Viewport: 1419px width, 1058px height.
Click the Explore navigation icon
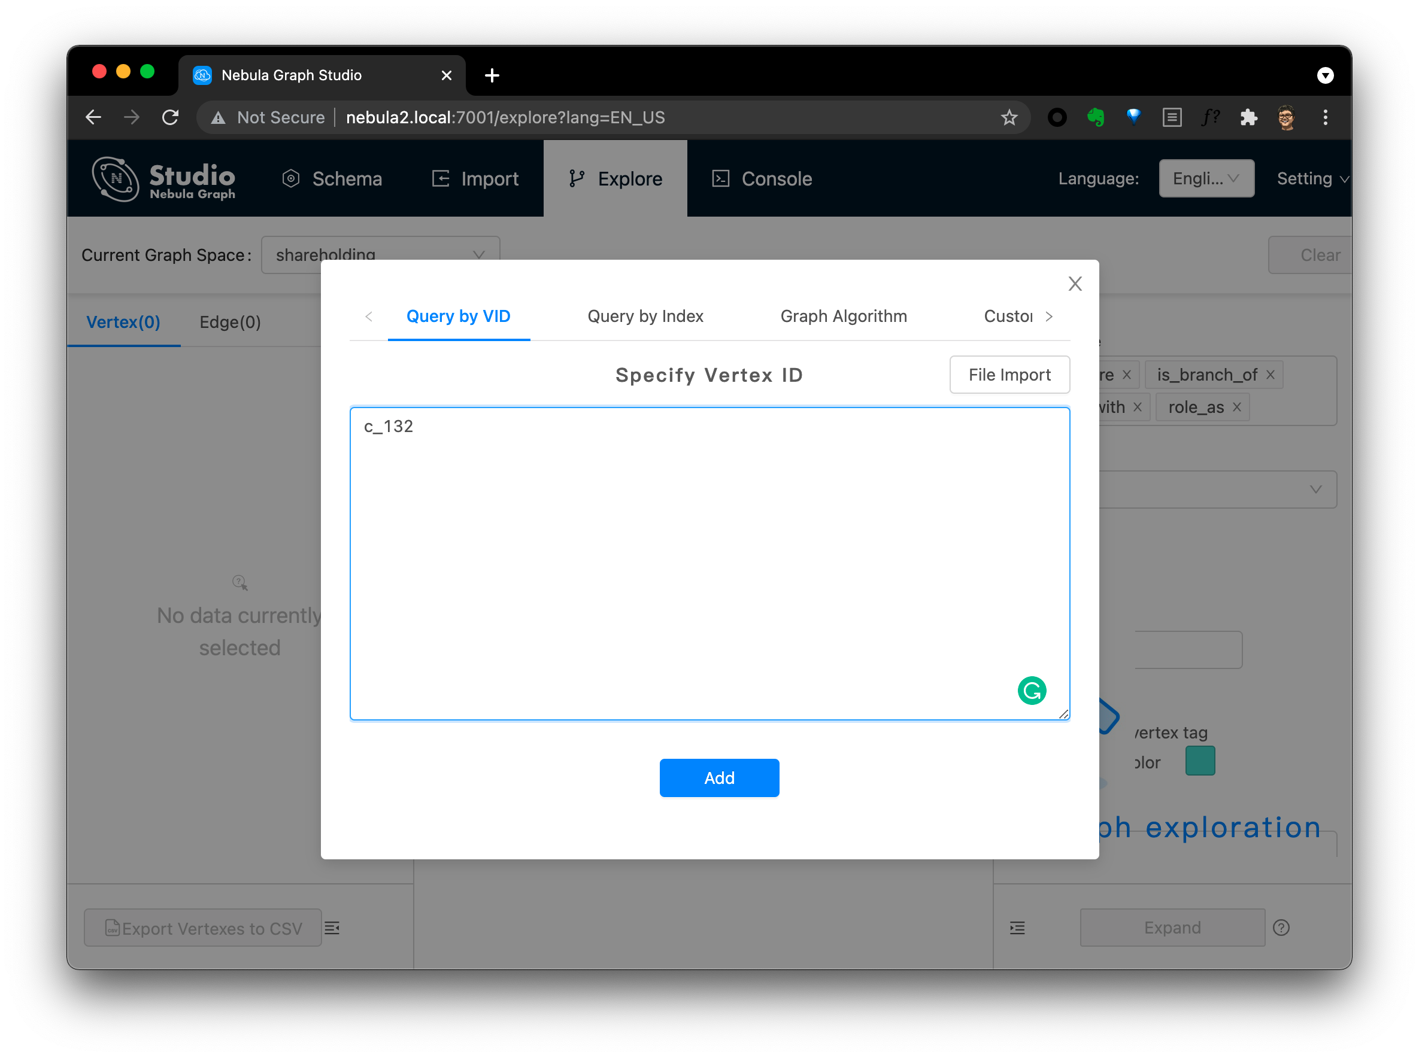click(577, 179)
